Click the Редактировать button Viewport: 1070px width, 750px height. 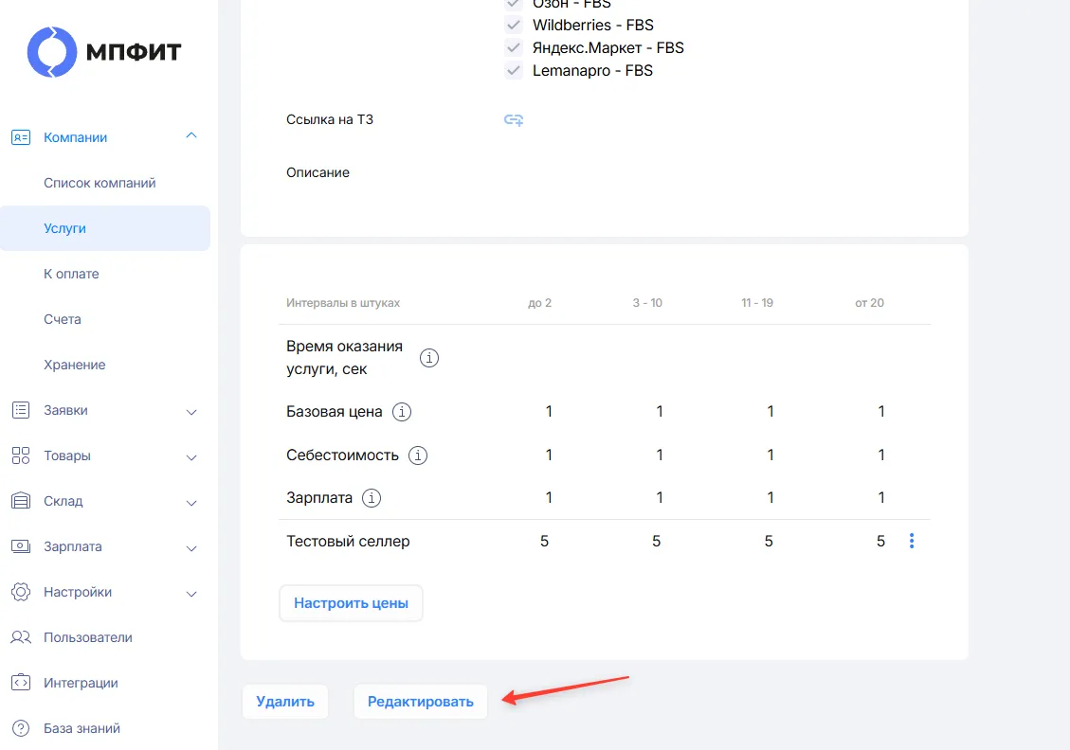[x=421, y=702]
